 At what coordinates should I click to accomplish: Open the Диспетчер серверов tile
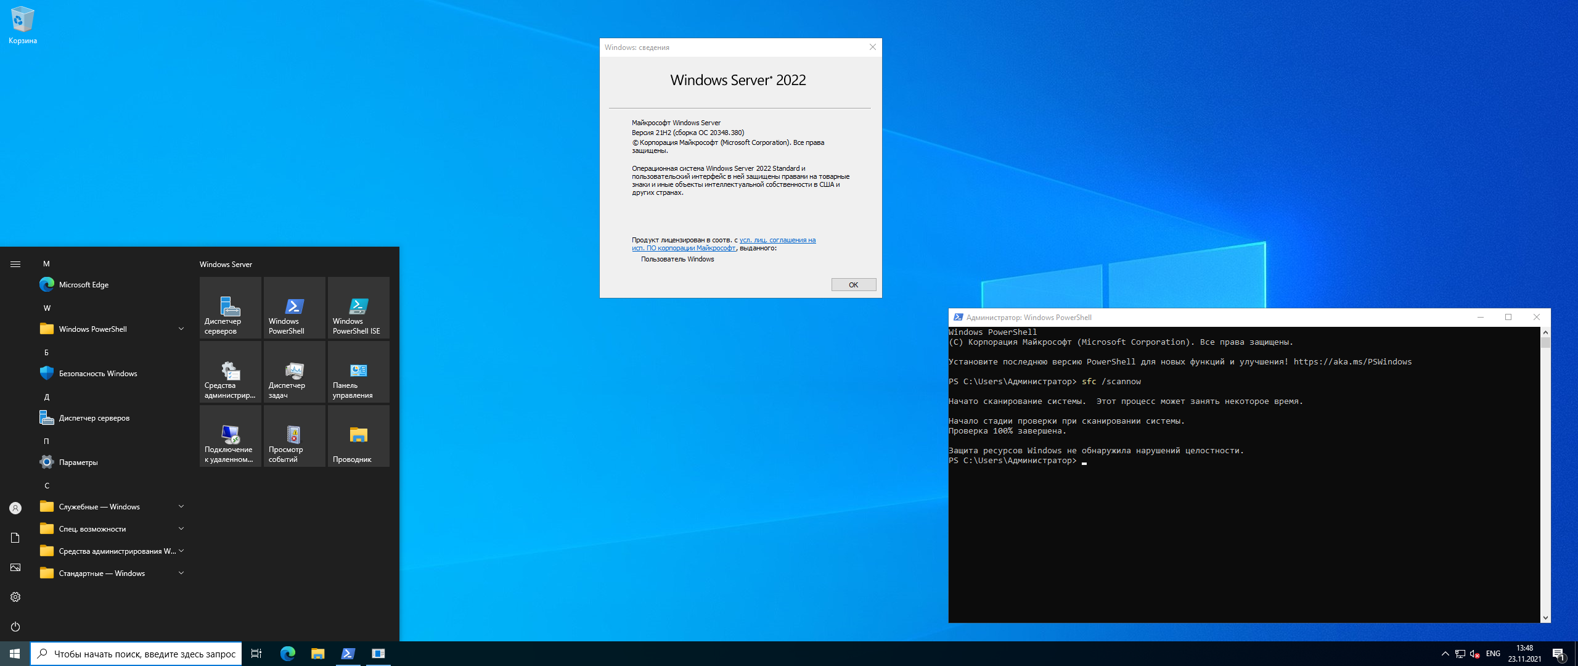231,308
